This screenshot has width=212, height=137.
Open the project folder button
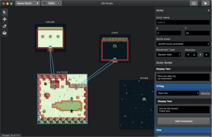194,3
